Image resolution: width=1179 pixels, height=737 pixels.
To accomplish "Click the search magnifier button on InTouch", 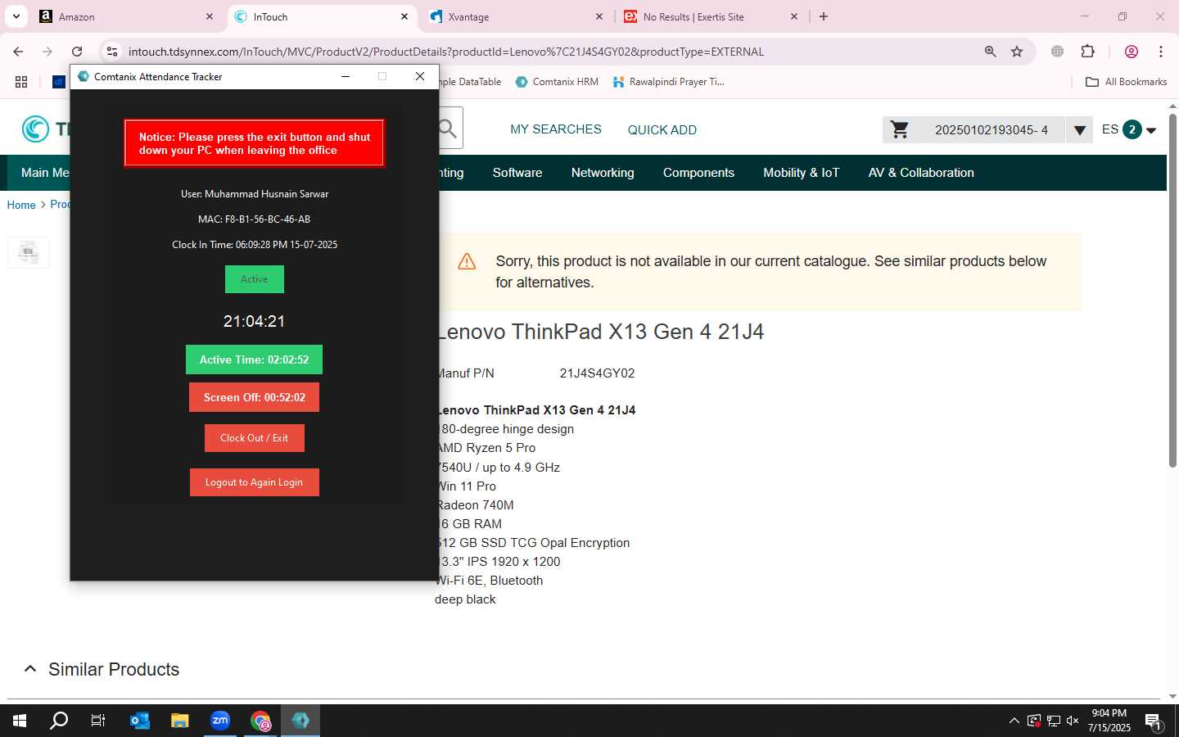I will pyautogui.click(x=448, y=129).
